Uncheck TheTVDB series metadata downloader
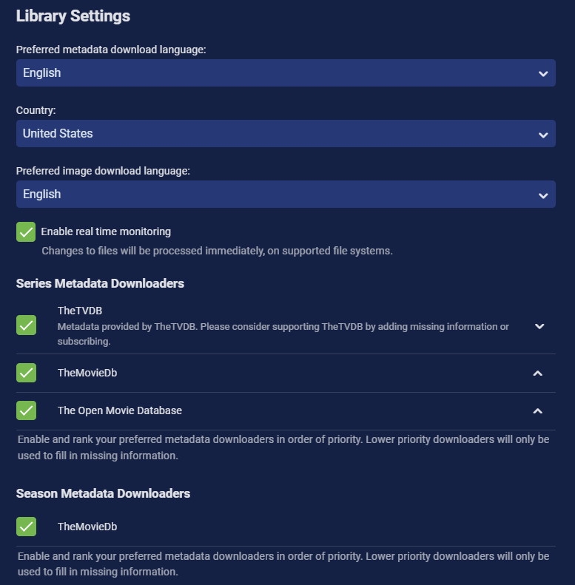 [x=26, y=325]
